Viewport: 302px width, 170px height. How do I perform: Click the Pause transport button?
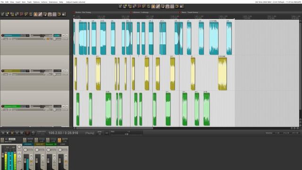point(17,133)
